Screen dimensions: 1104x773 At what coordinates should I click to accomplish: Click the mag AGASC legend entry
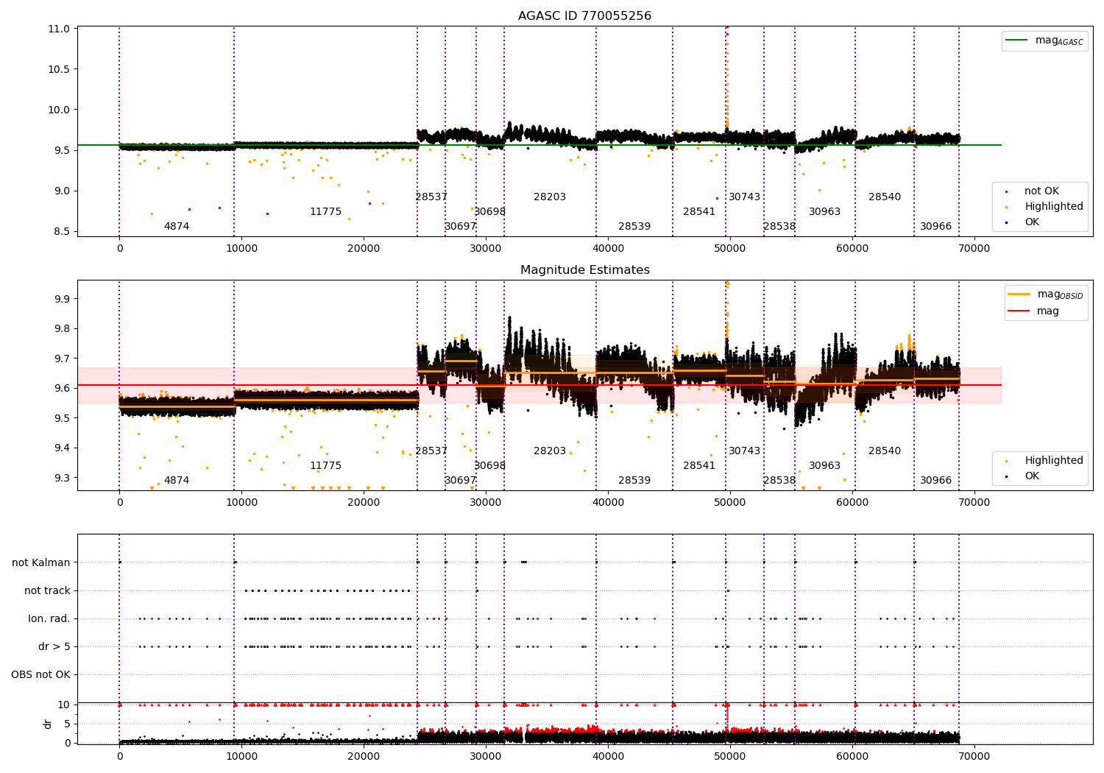pos(1044,40)
